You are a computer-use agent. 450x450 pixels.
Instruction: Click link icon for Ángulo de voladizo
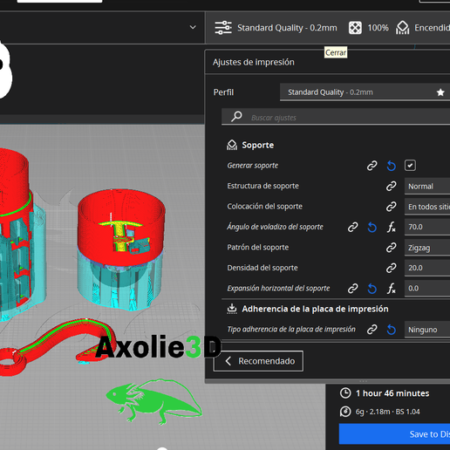352,227
